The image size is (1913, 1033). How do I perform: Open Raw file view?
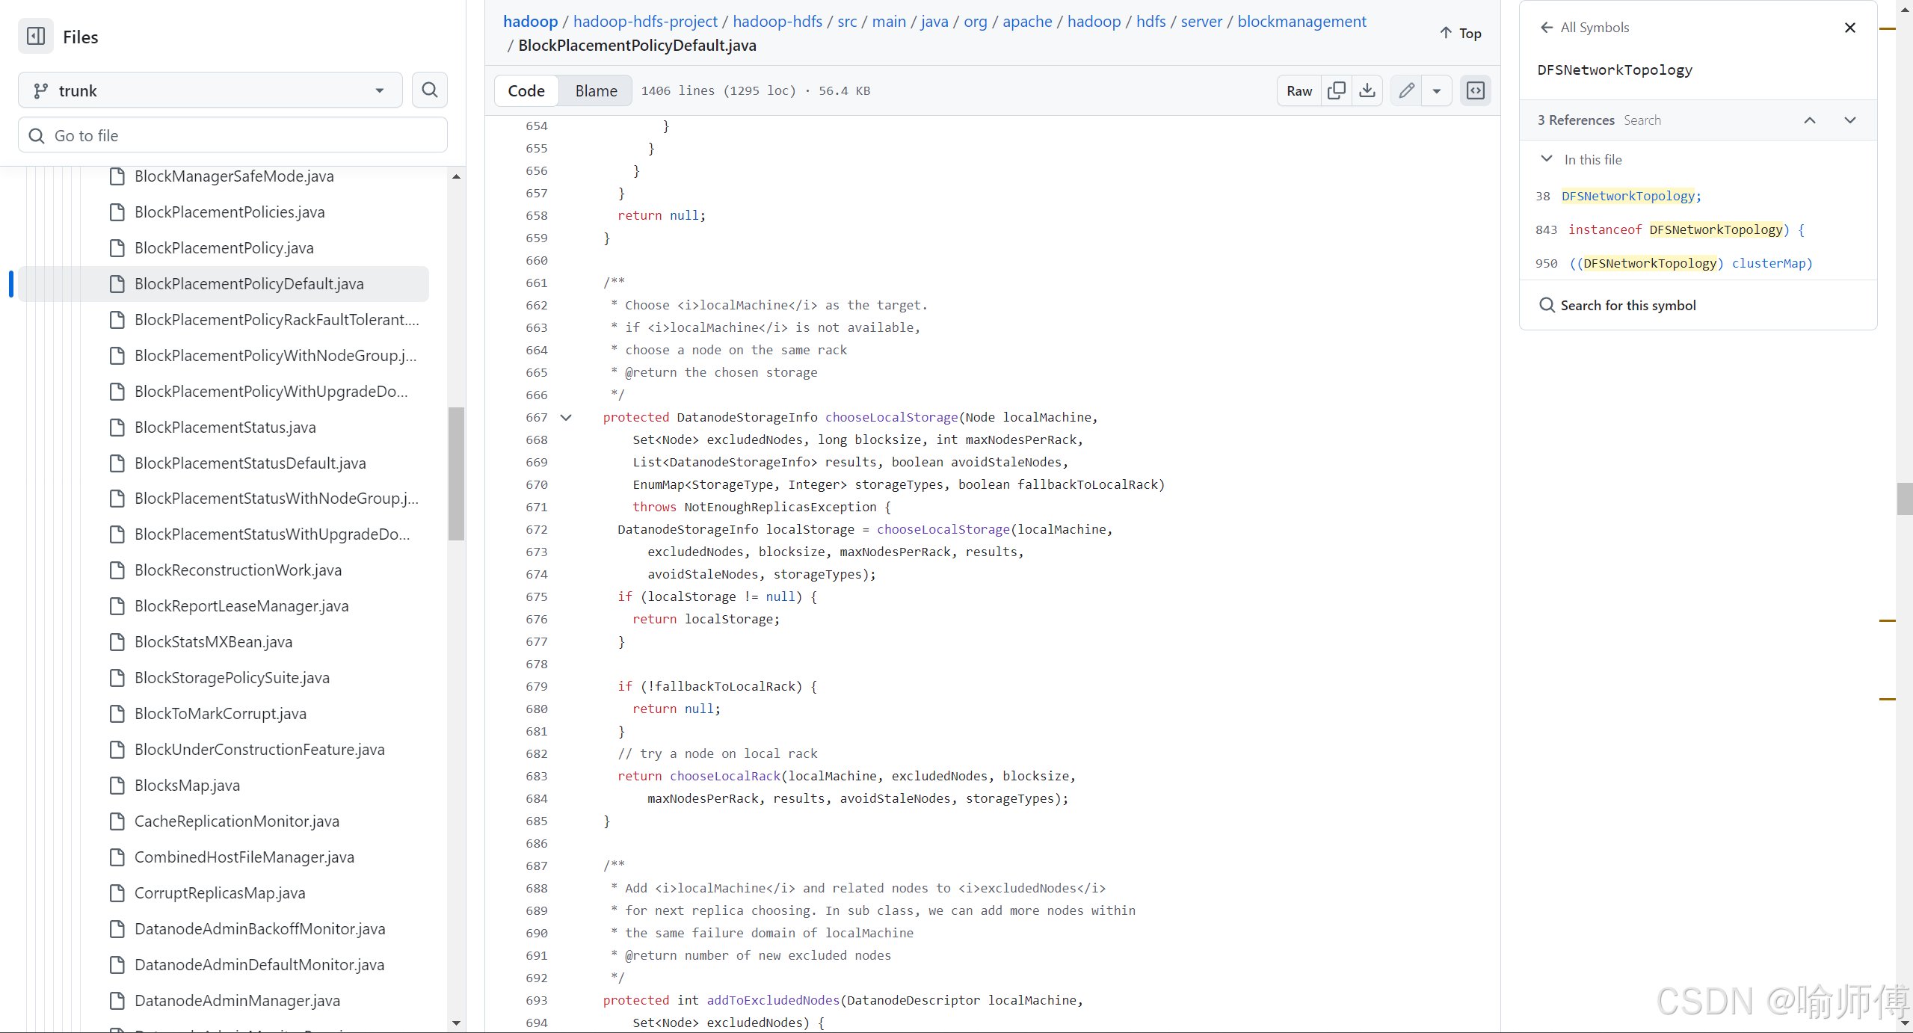(1299, 90)
